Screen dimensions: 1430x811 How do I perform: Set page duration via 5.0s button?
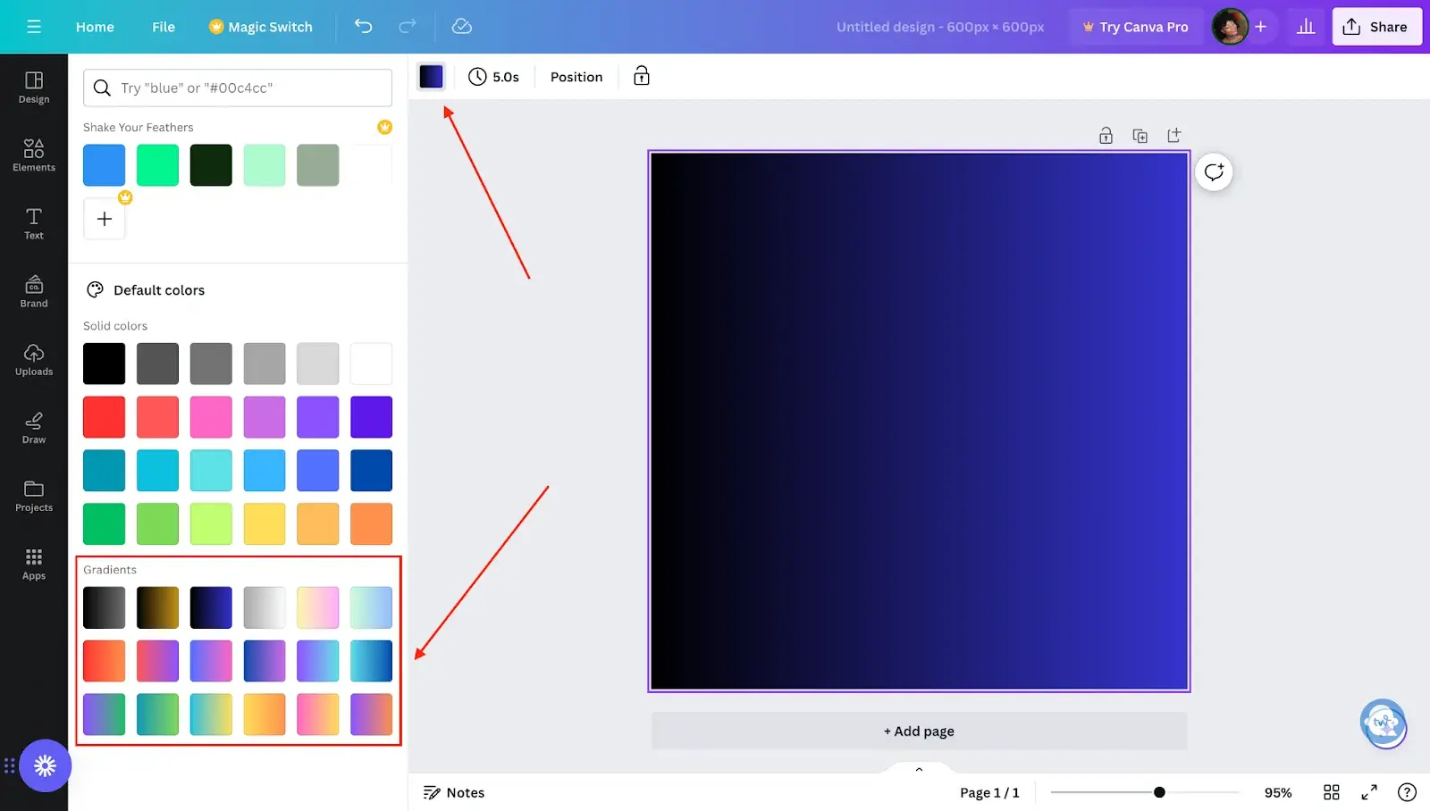[493, 77]
